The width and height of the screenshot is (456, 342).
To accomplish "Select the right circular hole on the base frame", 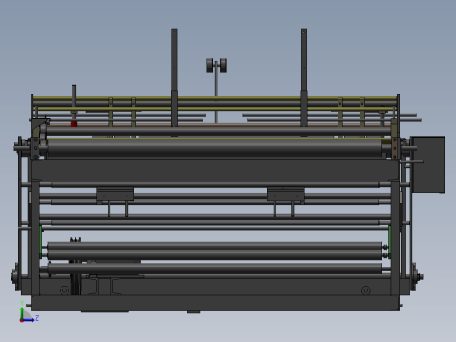I will tap(366, 290).
